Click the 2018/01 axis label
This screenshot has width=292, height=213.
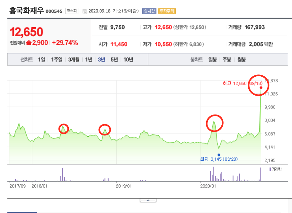39,186
